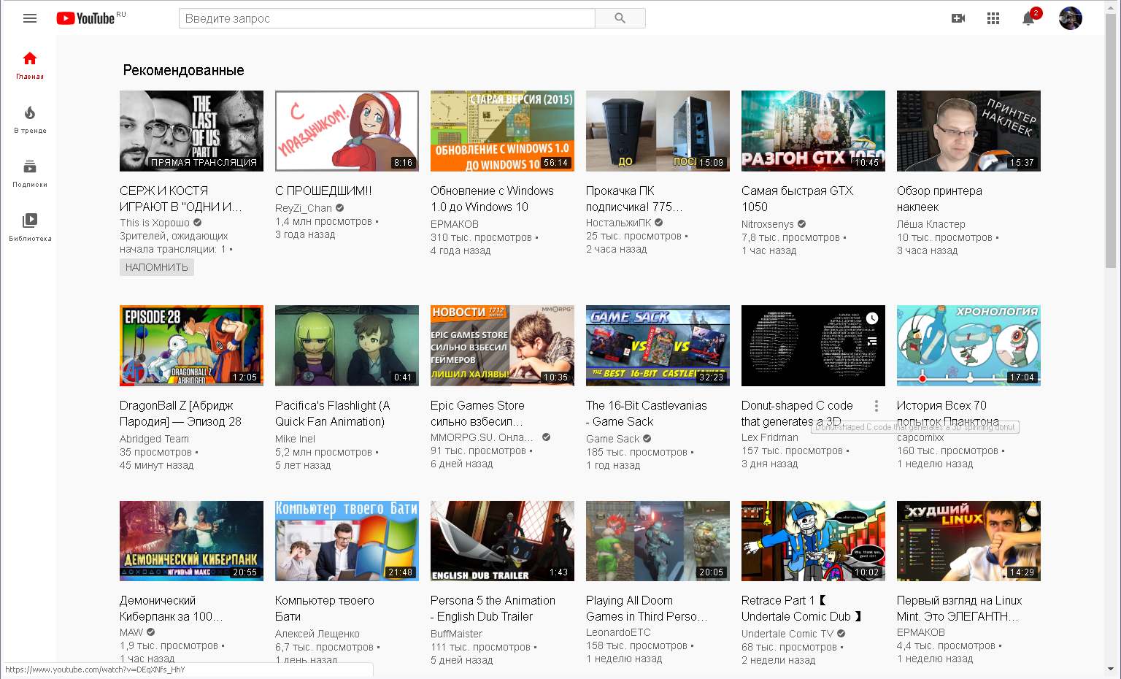Open the create video camera icon
The width and height of the screenshot is (1121, 679).
(958, 18)
